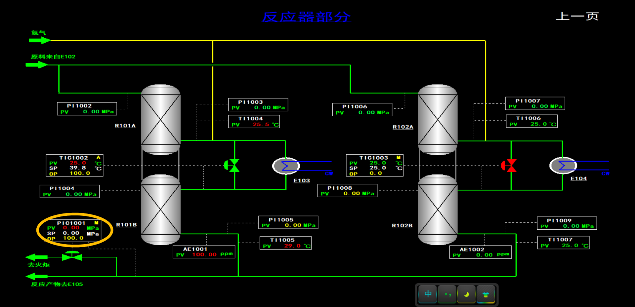Click the TI1007 temperature indicator
The width and height of the screenshot is (635, 307).
coord(563,243)
